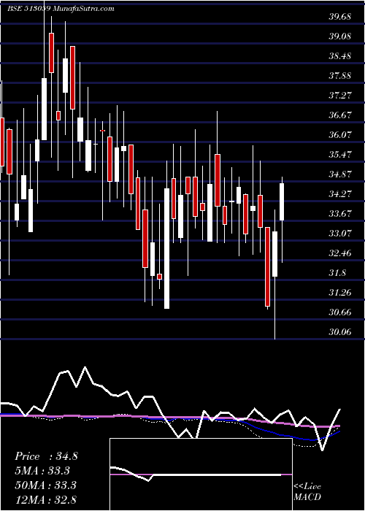This screenshot has height=511, width=365.
Task: Click the 38.48 price axis label
Action: pos(340,56)
